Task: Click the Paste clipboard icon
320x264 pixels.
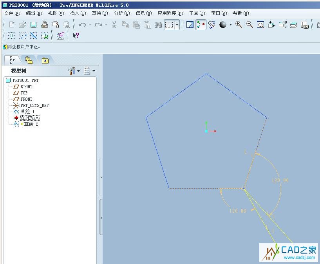Action: point(136,25)
